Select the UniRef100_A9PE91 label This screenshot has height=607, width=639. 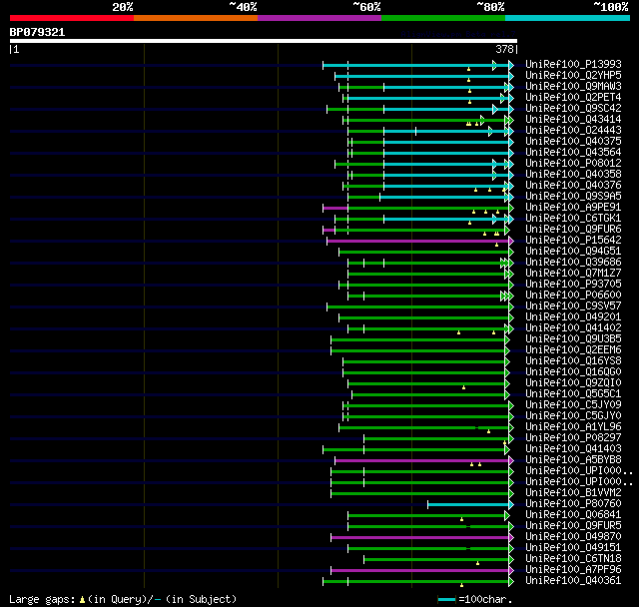click(x=573, y=208)
